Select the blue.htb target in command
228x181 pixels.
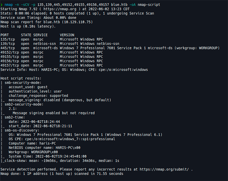click(x=119, y=5)
